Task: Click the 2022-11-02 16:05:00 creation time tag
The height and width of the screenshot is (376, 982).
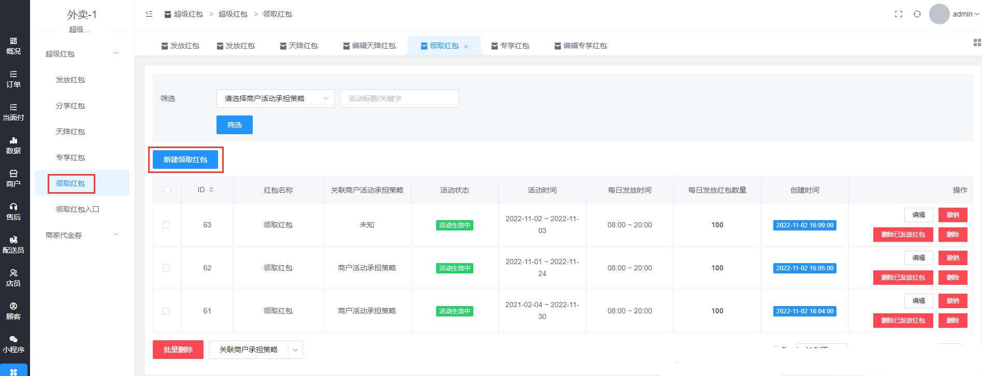Action: (805, 268)
